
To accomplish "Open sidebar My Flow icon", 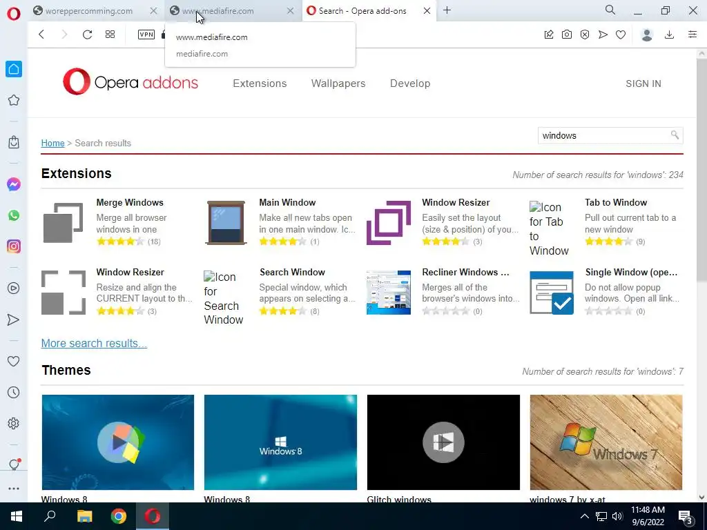I will pyautogui.click(x=14, y=320).
